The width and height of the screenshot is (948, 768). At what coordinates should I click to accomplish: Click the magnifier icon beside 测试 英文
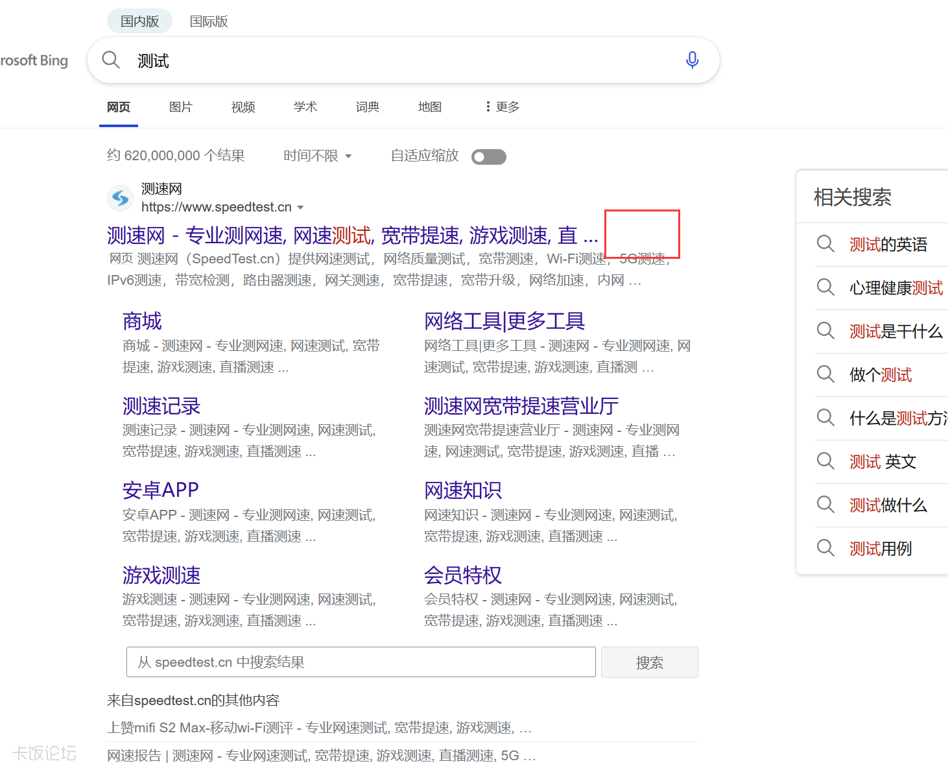pos(825,461)
